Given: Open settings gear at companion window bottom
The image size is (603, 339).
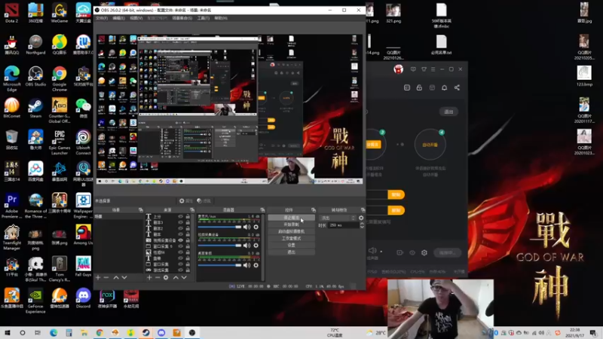Looking at the screenshot, I should (424, 252).
